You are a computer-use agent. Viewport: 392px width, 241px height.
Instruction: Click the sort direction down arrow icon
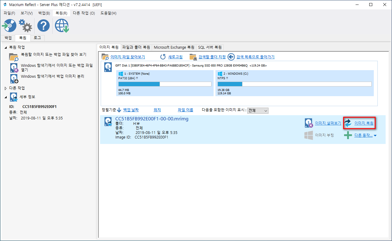point(119,110)
